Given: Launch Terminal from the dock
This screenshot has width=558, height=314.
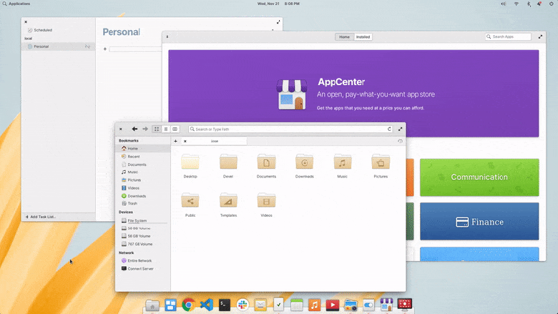Looking at the screenshot, I should pos(225,305).
